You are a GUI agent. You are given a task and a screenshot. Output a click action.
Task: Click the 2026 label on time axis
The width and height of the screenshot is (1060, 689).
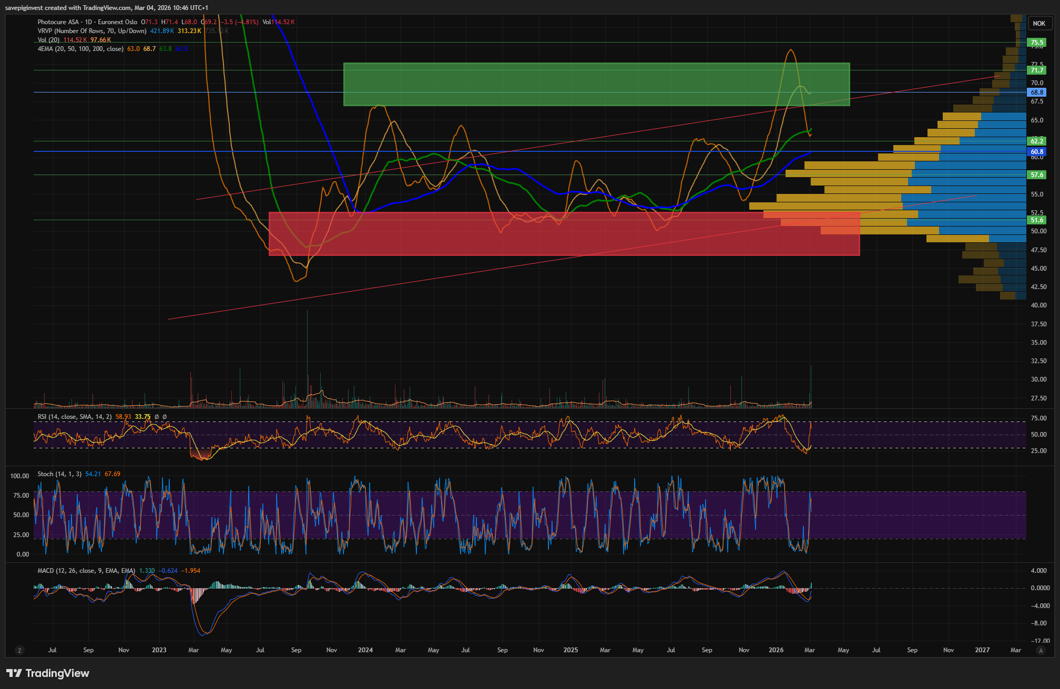point(776,650)
